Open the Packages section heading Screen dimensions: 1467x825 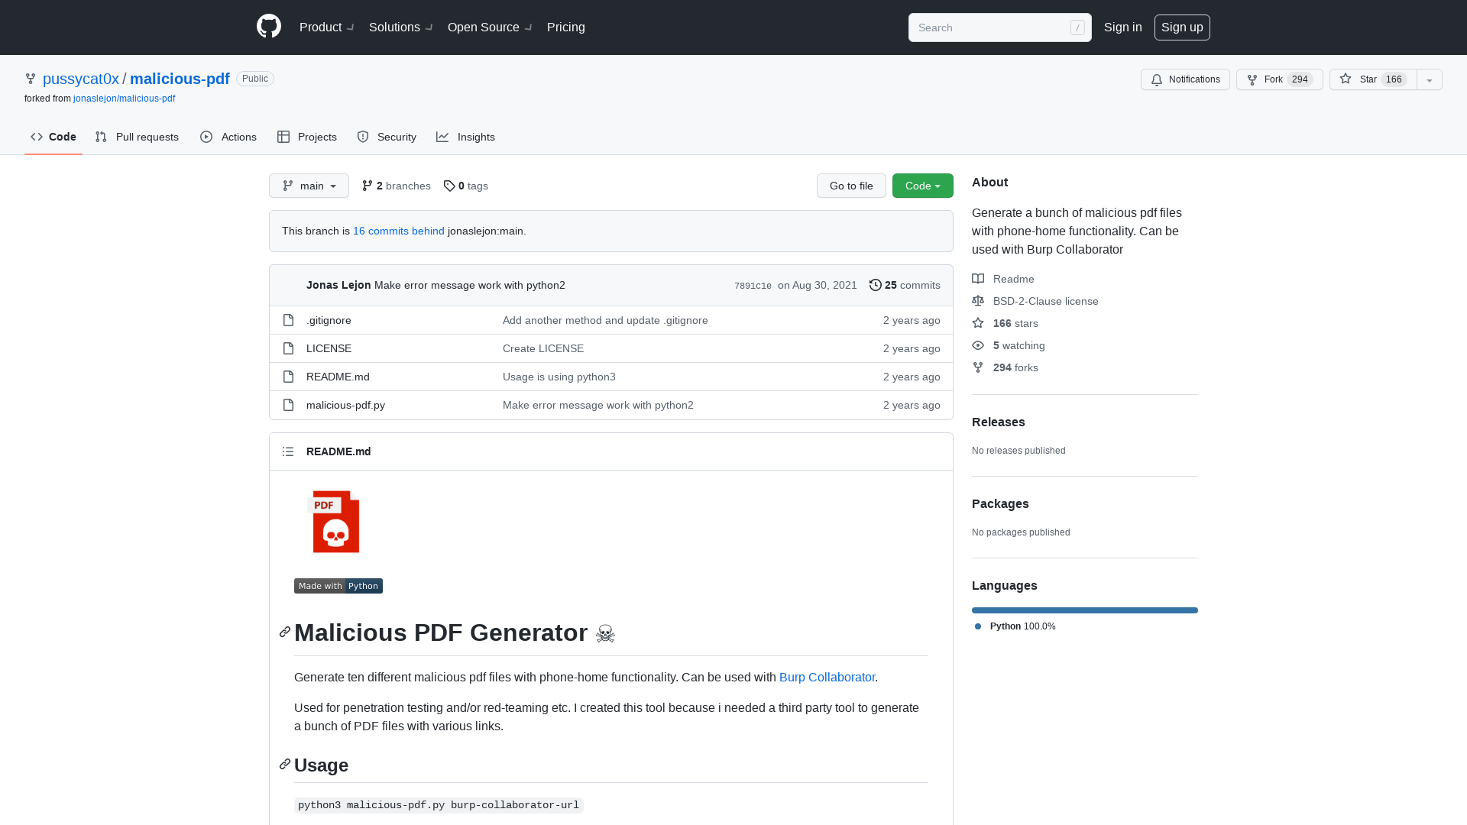(1000, 503)
